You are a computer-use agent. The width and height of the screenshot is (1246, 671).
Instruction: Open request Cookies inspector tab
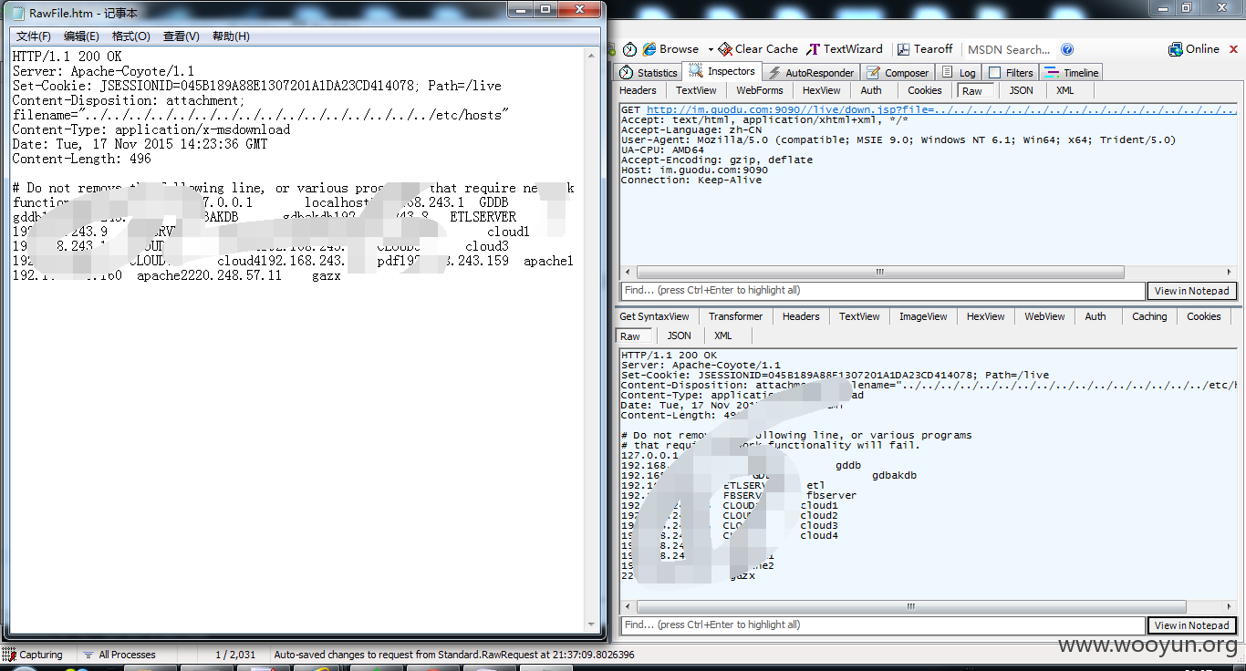point(924,90)
